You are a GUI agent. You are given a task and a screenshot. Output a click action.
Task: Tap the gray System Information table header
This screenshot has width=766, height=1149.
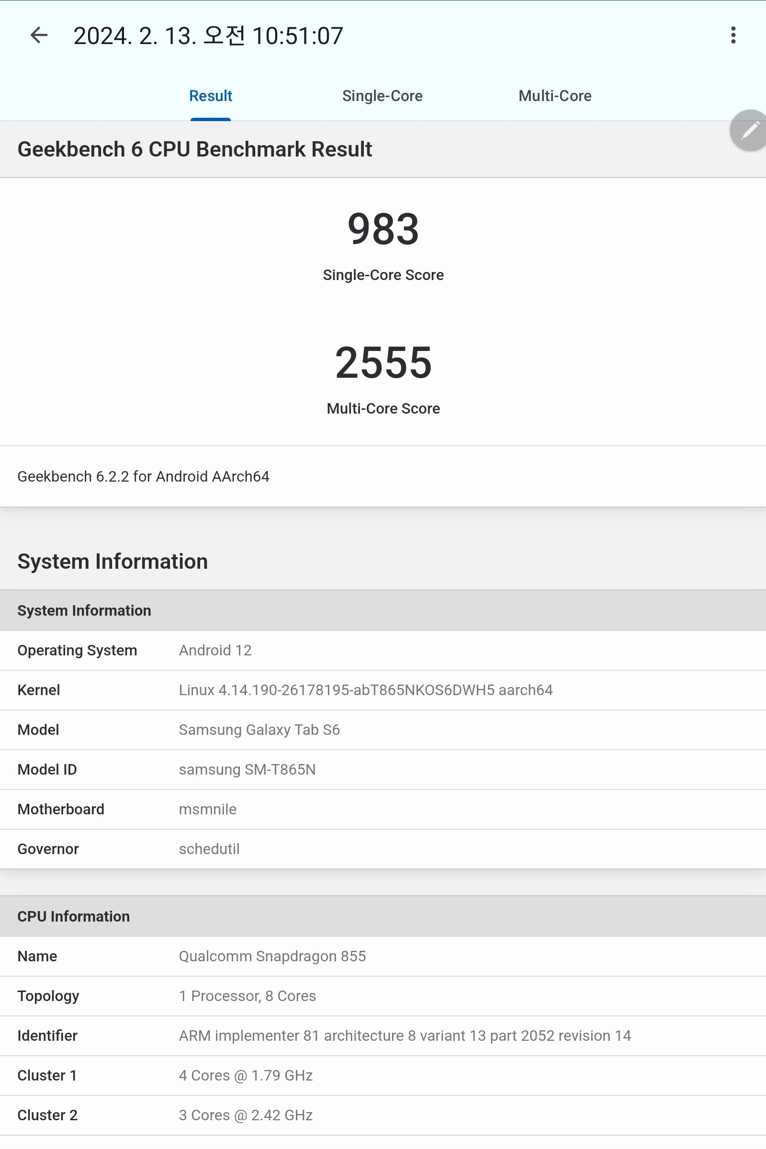tap(383, 610)
